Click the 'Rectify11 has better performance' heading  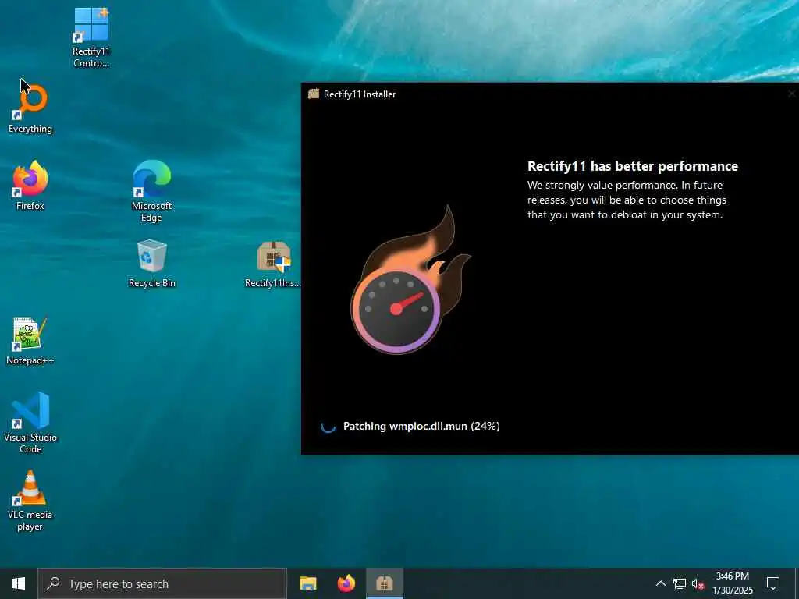pyautogui.click(x=632, y=166)
